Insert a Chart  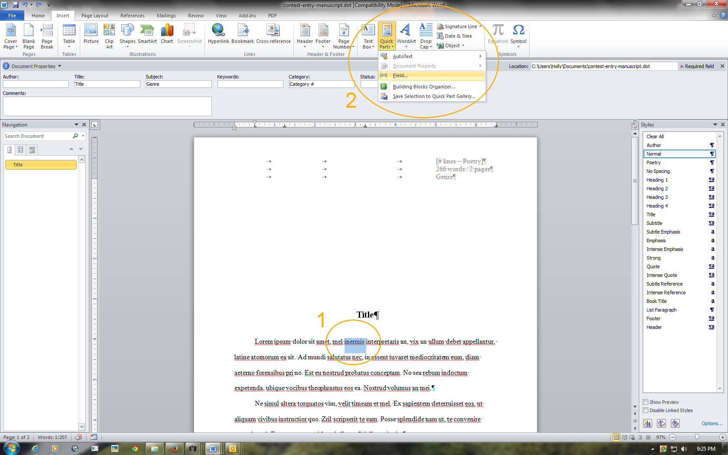click(x=167, y=36)
